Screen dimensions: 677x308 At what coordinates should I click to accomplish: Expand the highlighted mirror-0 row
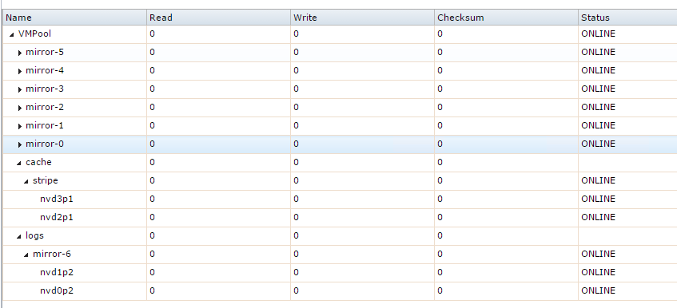point(19,144)
